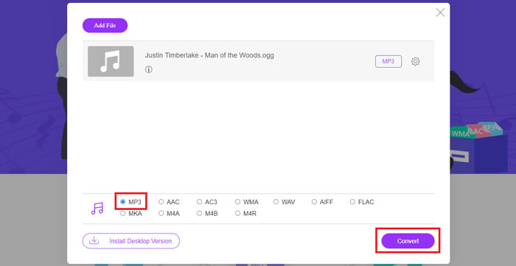Click the purple audio format music icon
Viewport: 516px width, 266px height.
97,208
